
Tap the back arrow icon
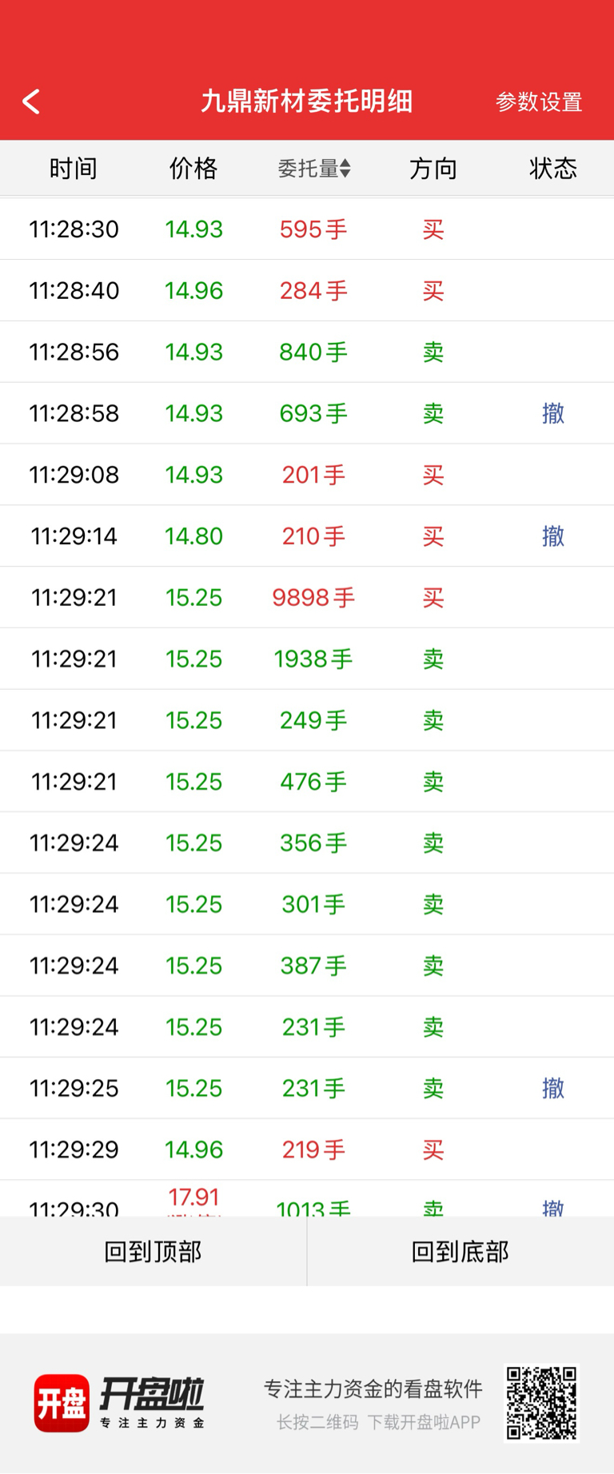31,102
